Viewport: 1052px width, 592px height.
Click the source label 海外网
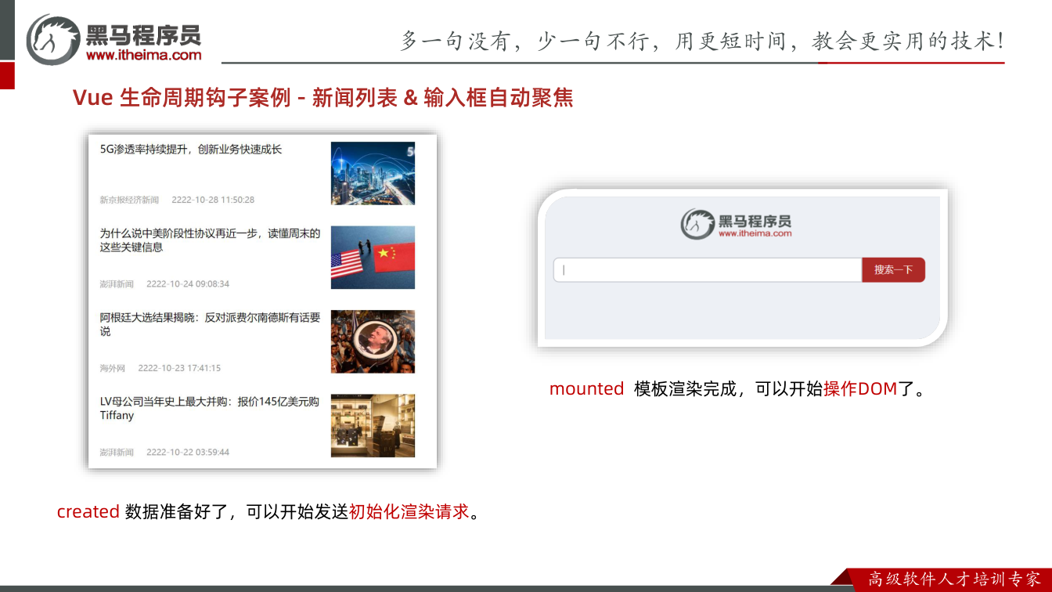pos(112,368)
